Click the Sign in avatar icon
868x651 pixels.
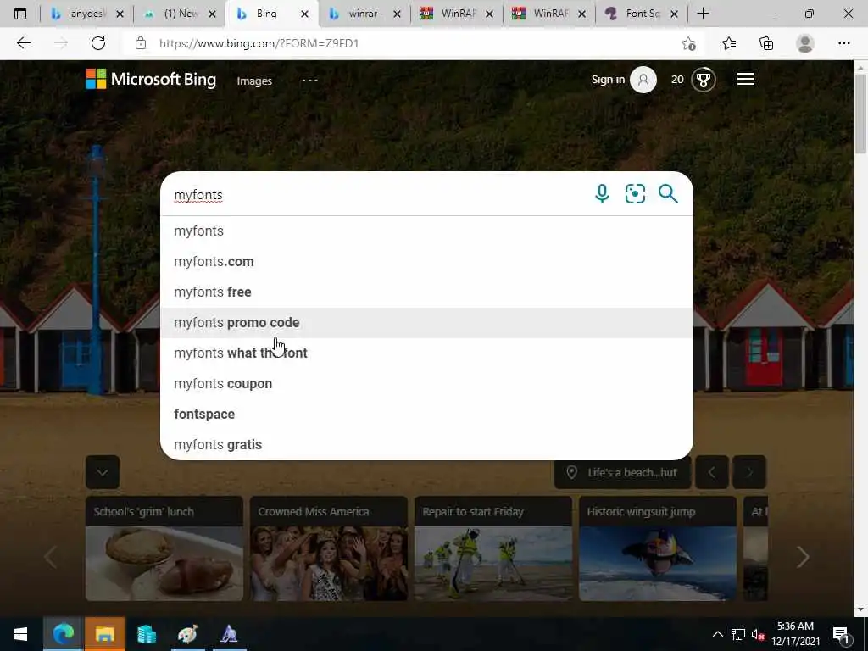click(x=643, y=80)
